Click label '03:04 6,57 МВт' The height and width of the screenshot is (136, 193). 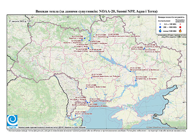coord(95,42)
